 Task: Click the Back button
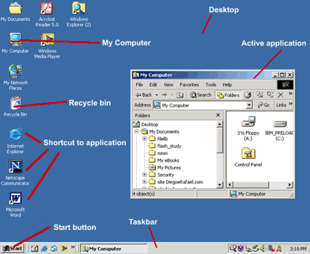tap(144, 95)
